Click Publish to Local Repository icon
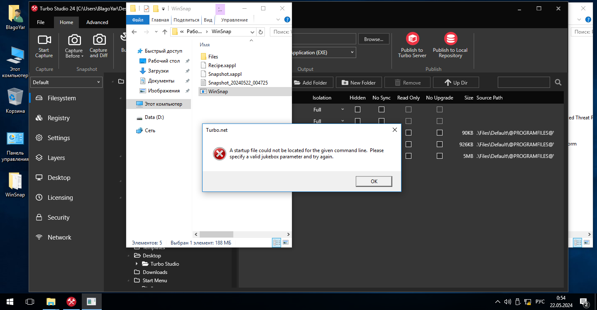The width and height of the screenshot is (597, 310). coord(450,39)
